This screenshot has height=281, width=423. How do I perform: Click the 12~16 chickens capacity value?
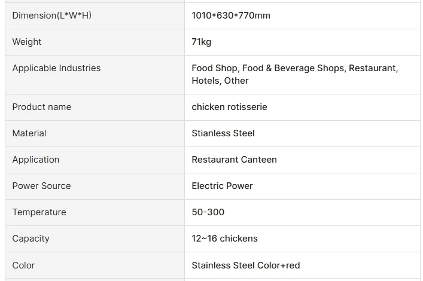point(224,239)
